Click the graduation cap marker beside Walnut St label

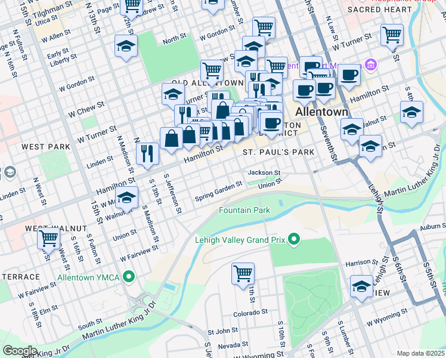point(352,130)
